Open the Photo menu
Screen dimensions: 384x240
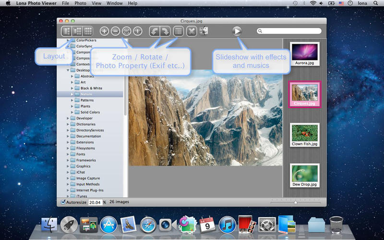[x=80, y=3]
